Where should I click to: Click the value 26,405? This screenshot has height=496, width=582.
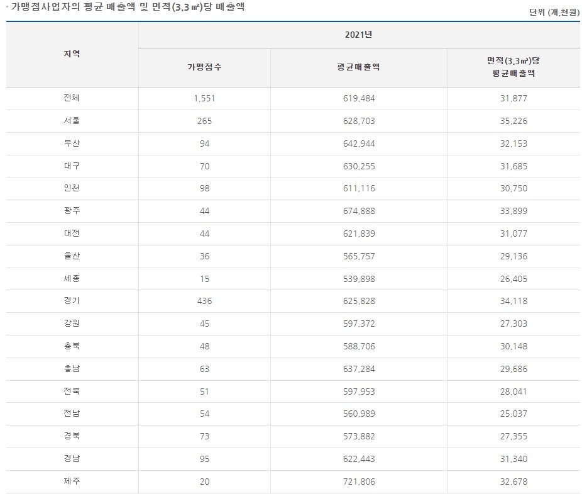[513, 279]
